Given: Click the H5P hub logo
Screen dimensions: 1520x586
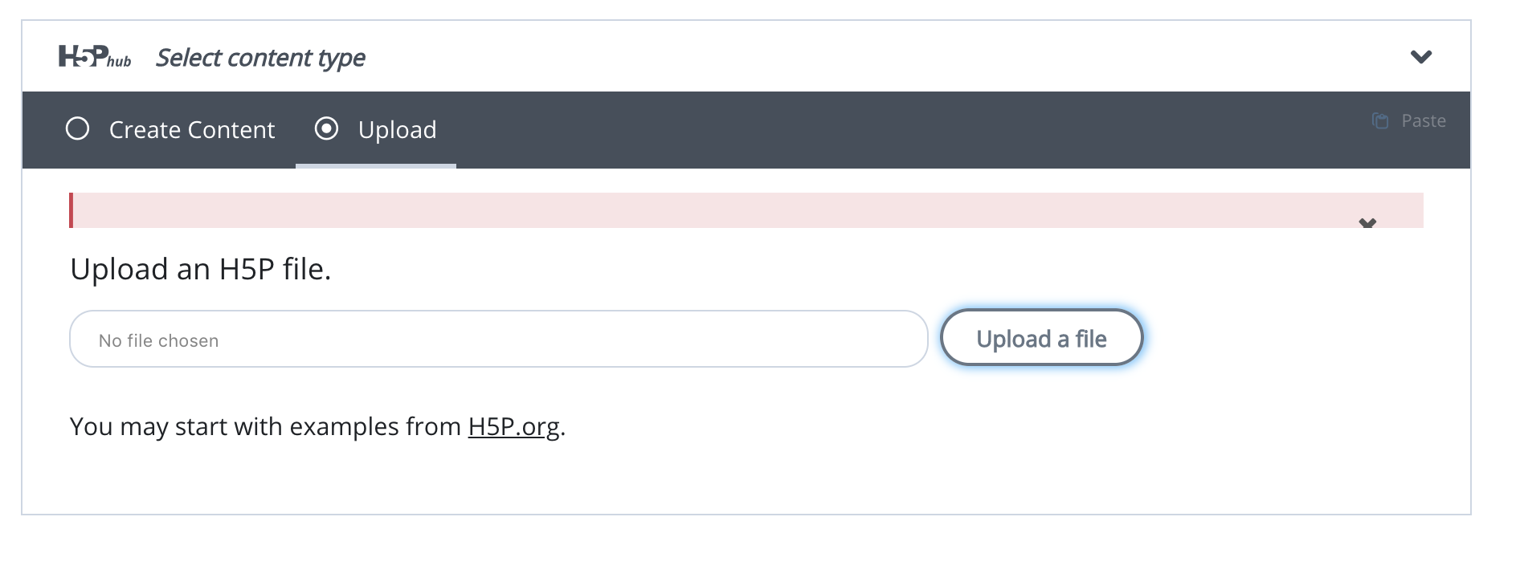Looking at the screenshot, I should pos(94,57).
